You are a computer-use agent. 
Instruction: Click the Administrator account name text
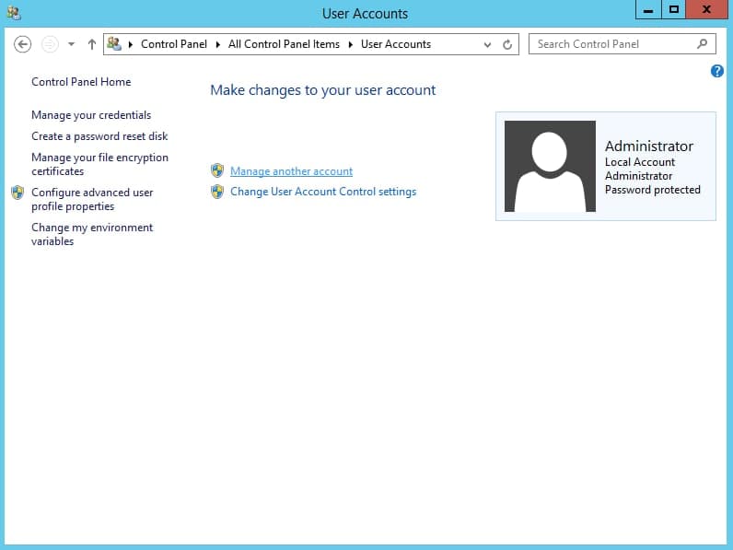[649, 146]
